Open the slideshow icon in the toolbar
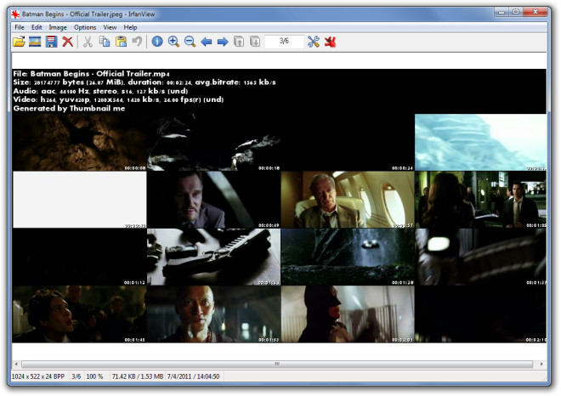The image size is (561, 396). coord(35,42)
